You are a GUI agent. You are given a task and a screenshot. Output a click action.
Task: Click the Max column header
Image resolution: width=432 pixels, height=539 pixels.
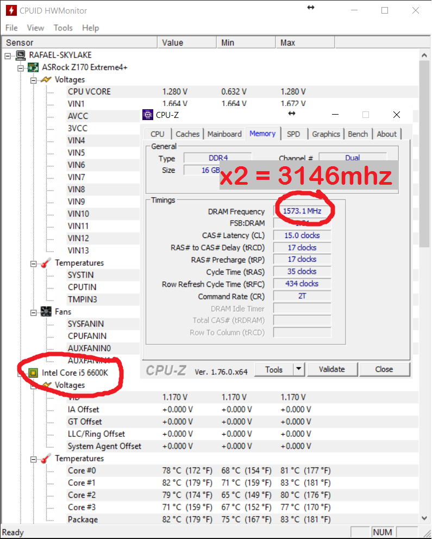[305, 42]
